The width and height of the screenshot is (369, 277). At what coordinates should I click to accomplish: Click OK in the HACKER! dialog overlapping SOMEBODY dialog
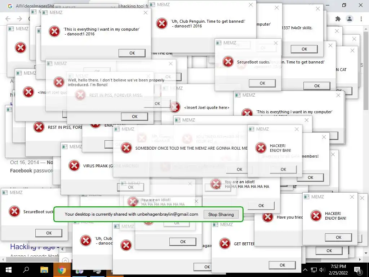click(x=283, y=170)
